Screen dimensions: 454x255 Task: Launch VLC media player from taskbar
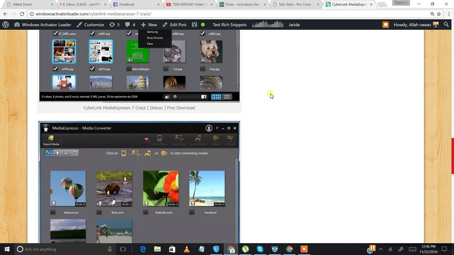point(187,249)
